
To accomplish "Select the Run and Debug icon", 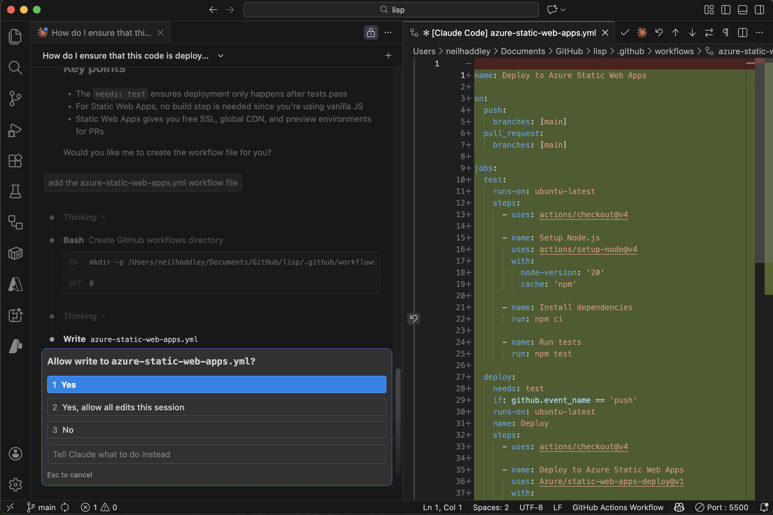I will coord(15,131).
